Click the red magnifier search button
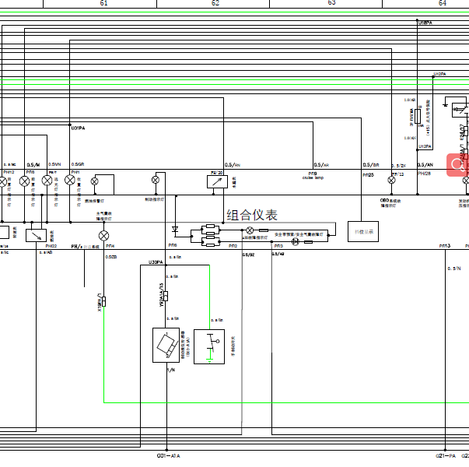The image size is (469, 467). click(x=457, y=165)
